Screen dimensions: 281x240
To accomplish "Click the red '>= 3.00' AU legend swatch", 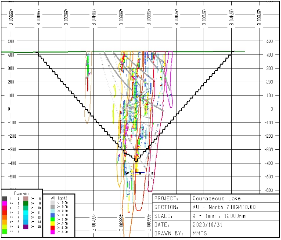I will point(52,227).
